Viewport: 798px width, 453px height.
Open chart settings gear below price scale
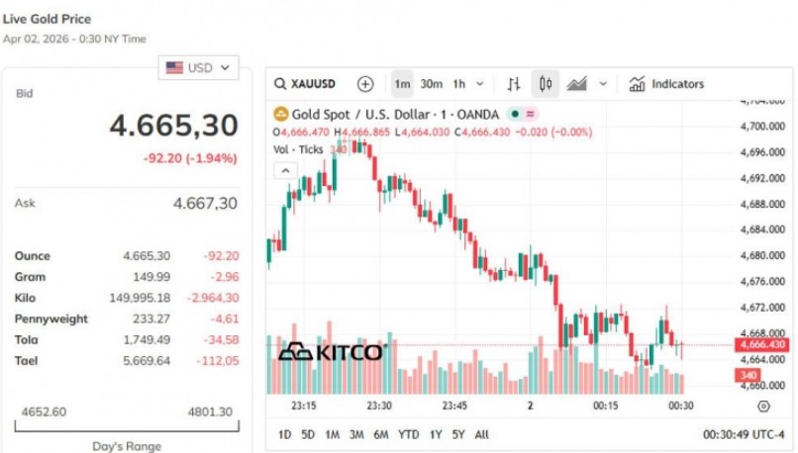tap(762, 406)
